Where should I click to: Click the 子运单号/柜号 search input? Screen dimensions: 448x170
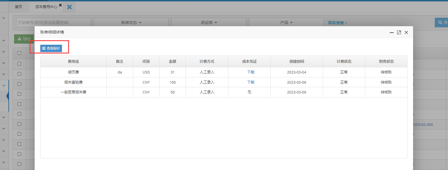coord(54,23)
